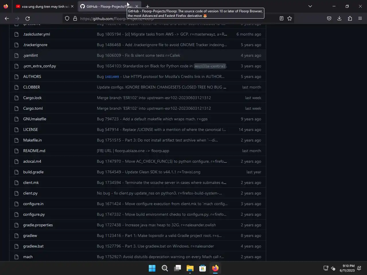This screenshot has height=275, width=367.
Task: Open the downloads panel
Action: click(339, 18)
